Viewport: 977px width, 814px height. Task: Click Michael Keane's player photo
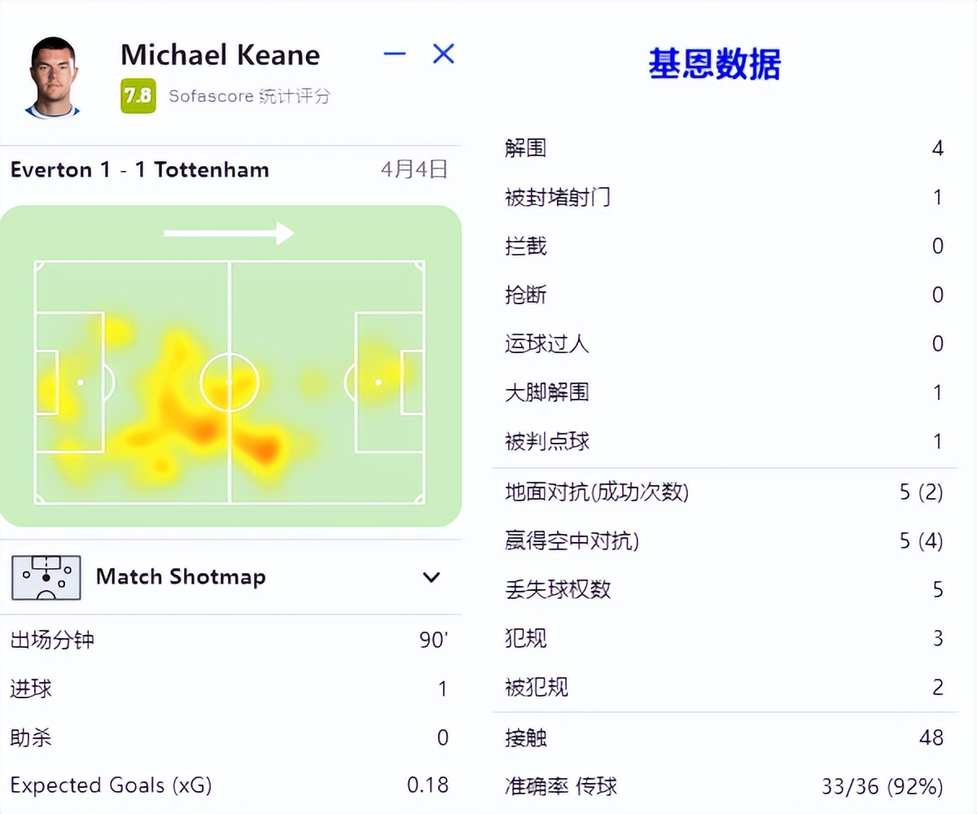pyautogui.click(x=52, y=77)
